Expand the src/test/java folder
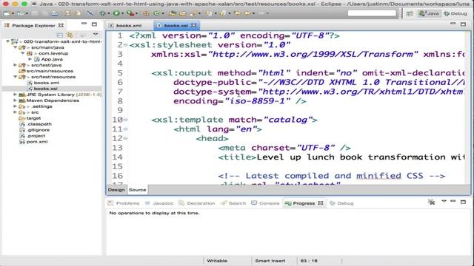The width and height of the screenshot is (474, 266). click(15, 65)
